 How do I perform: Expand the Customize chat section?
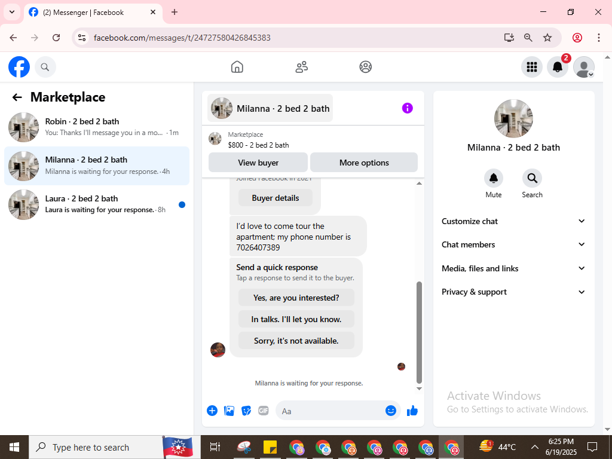point(513,221)
